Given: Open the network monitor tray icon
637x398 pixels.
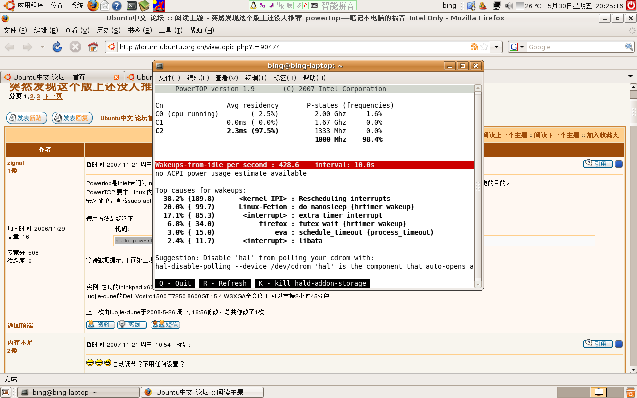Looking at the screenshot, I should pos(496,6).
